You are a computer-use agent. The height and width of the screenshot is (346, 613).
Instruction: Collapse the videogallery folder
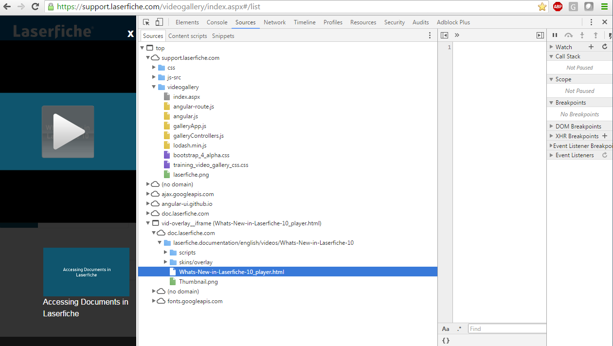point(154,87)
